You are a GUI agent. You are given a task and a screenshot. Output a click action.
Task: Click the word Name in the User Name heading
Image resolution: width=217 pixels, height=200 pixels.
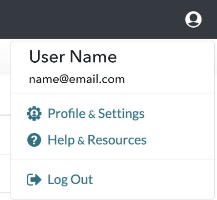tap(93, 57)
